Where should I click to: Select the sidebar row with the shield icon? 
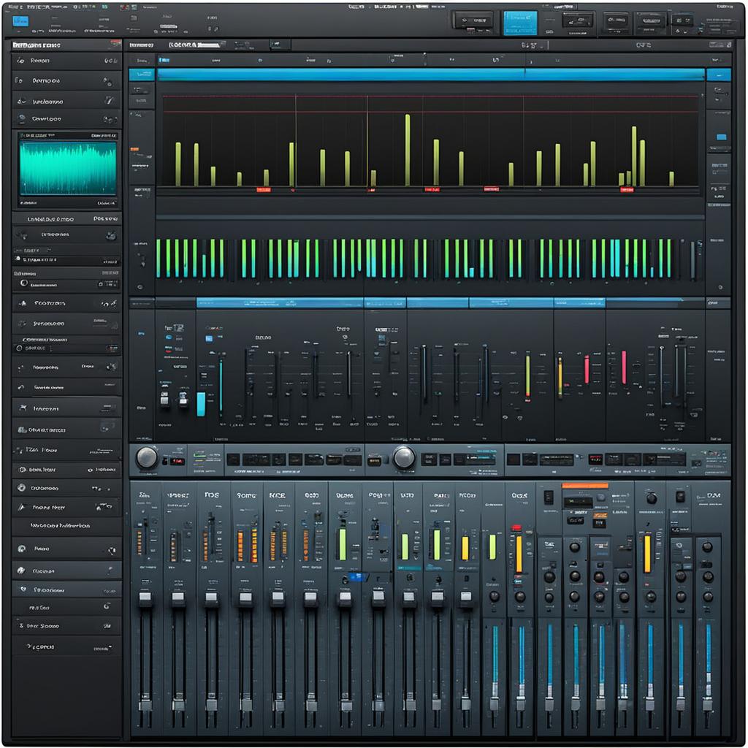coord(66,590)
